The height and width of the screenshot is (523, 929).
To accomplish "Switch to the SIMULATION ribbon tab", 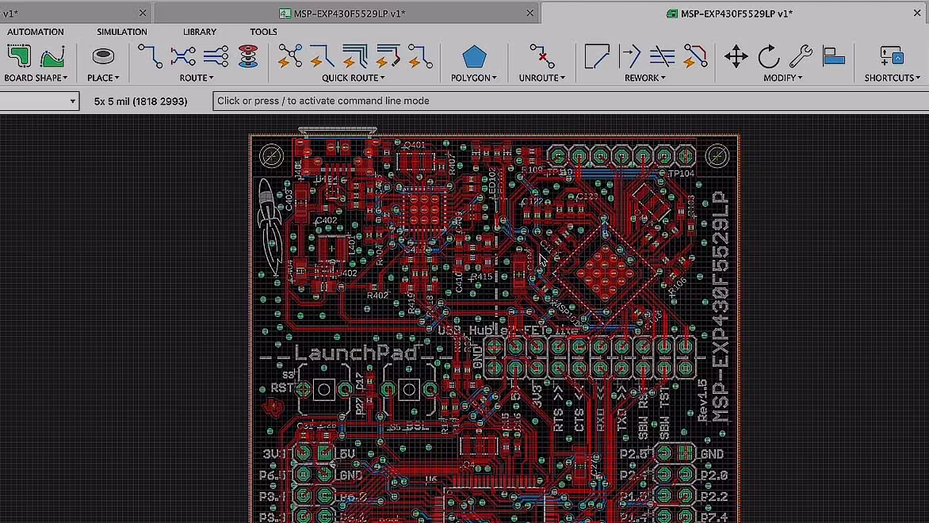I will [122, 32].
